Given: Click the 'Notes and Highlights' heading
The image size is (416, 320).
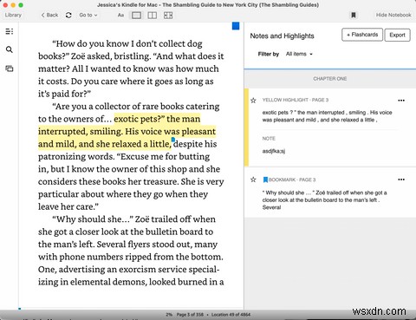Looking at the screenshot, I should point(282,36).
